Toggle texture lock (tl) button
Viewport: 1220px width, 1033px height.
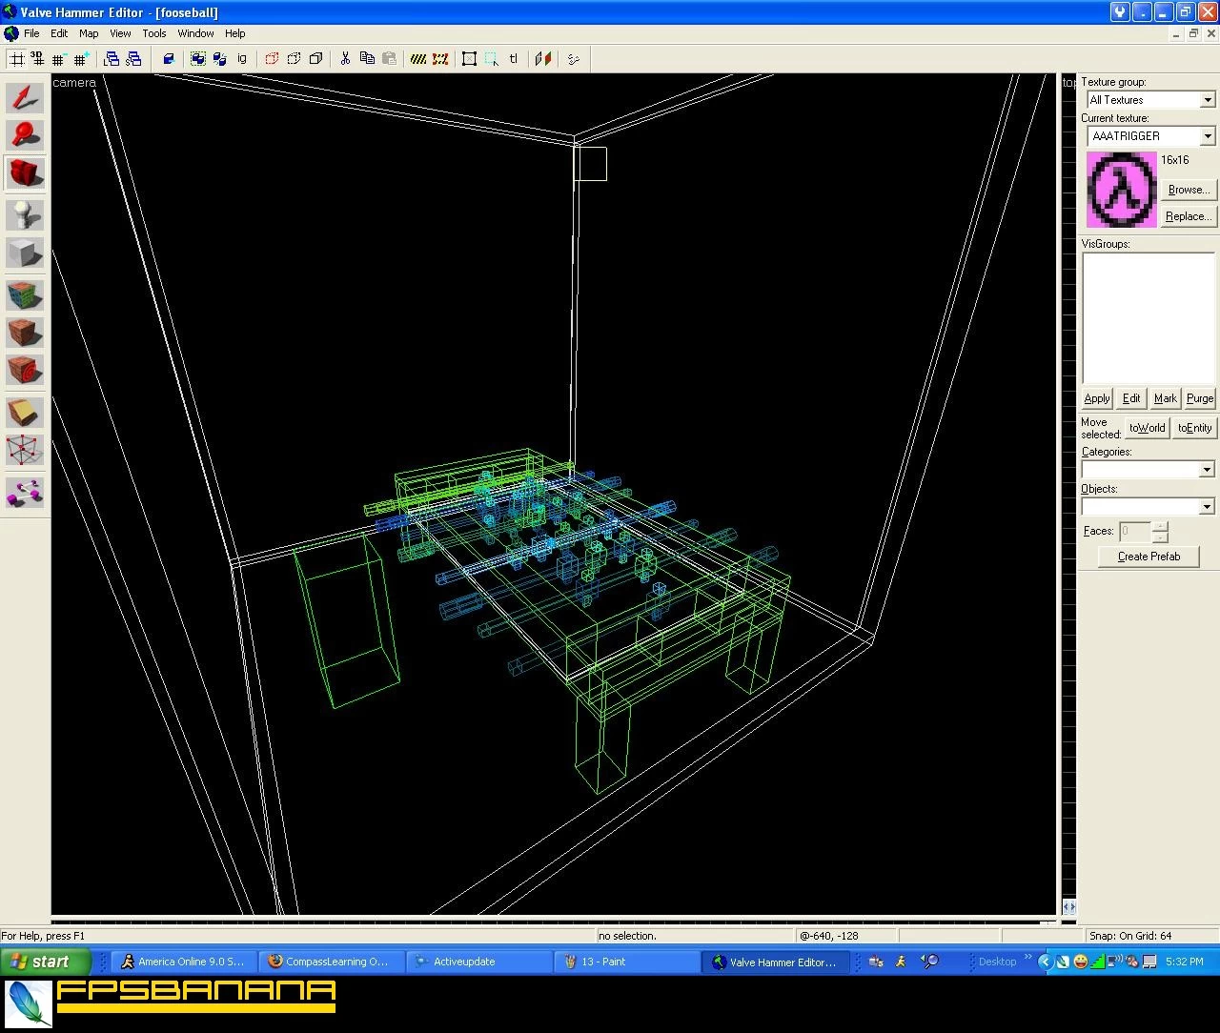point(514,59)
